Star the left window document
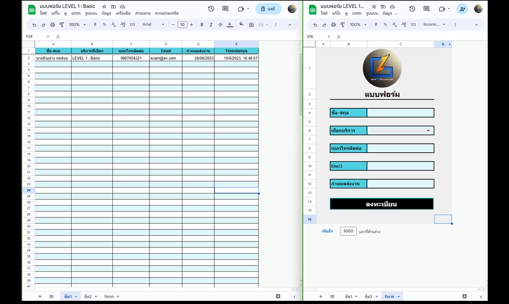 tap(104, 6)
